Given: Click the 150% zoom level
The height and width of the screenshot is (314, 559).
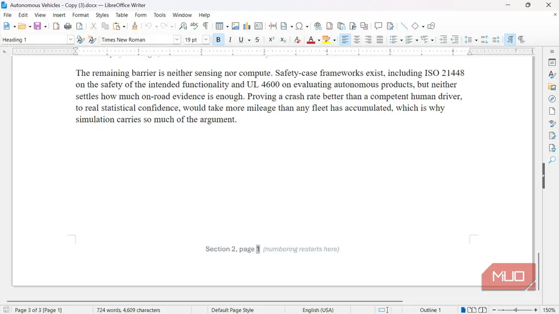Looking at the screenshot, I should click(549, 310).
